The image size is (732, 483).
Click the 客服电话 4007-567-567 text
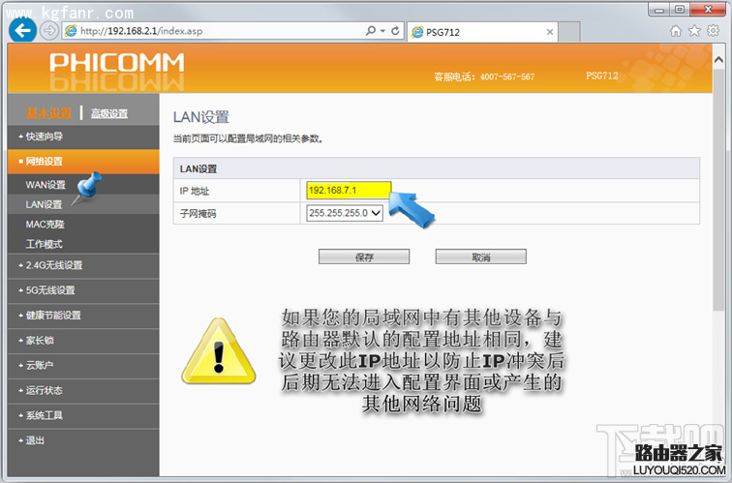tap(484, 76)
